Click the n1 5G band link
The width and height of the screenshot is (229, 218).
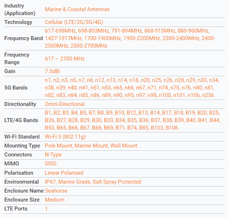pyautogui.click(x=47, y=80)
